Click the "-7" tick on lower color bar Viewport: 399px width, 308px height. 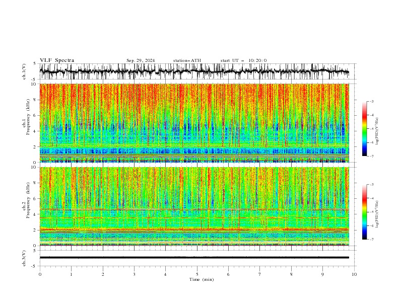(372, 240)
